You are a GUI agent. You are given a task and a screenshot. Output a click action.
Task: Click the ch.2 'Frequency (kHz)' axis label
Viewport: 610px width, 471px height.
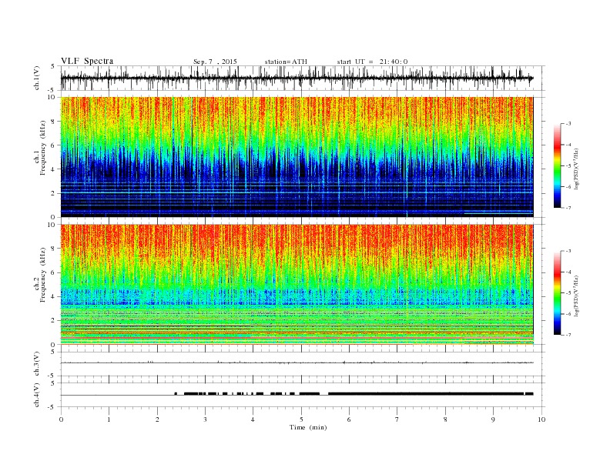click(x=42, y=275)
